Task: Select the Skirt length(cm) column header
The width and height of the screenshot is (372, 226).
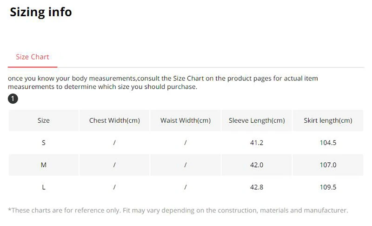Action: [x=328, y=120]
